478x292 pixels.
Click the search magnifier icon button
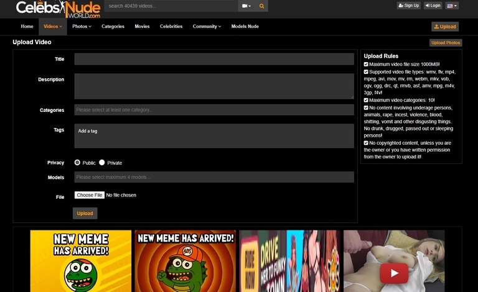click(262, 6)
